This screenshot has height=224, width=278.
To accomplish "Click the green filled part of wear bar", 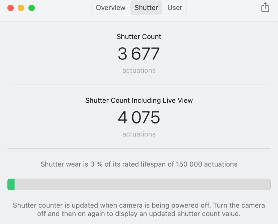I will point(11,185).
